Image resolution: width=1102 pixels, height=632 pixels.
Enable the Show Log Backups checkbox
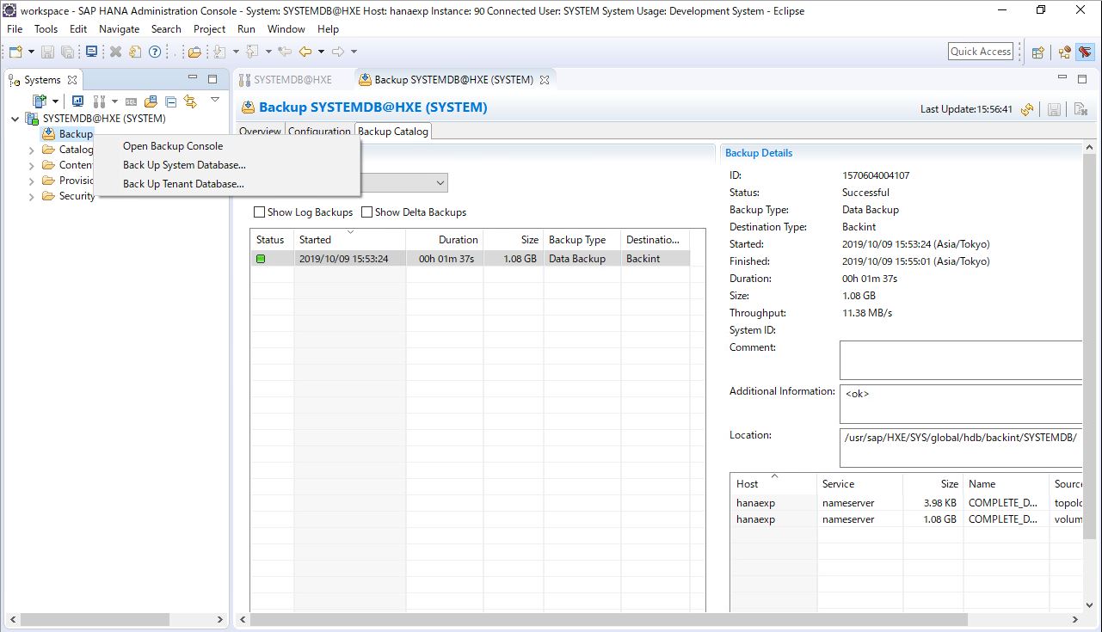[260, 212]
